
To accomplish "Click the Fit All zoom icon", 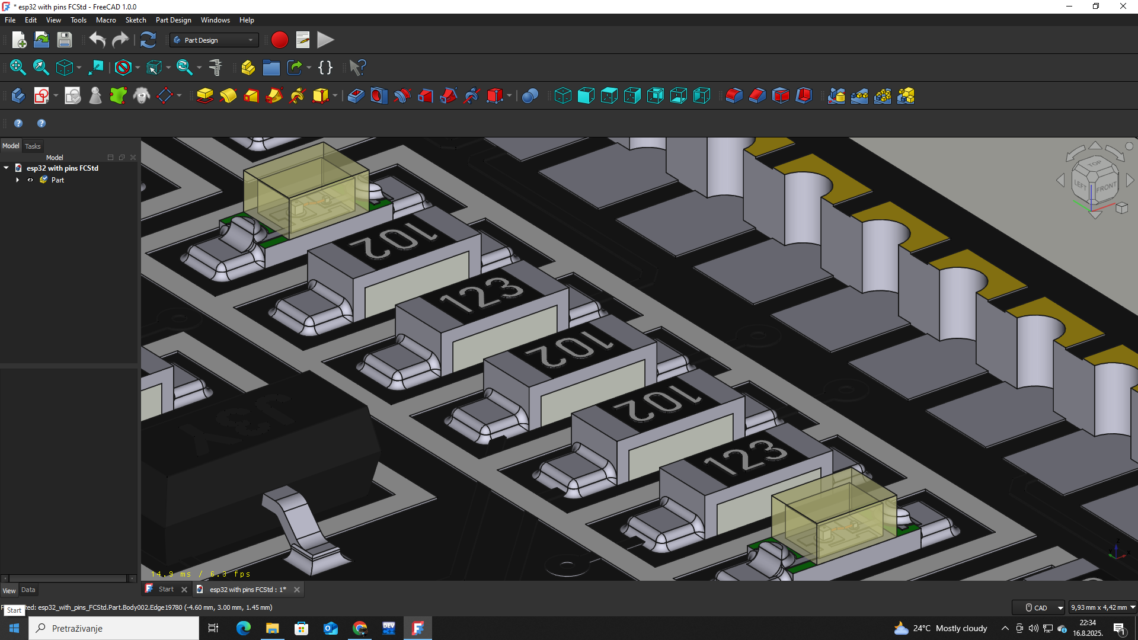I will tap(18, 68).
